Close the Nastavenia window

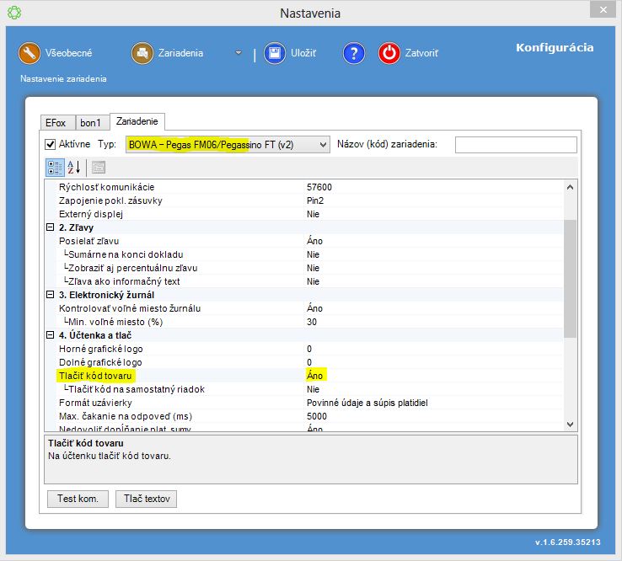pos(603,9)
